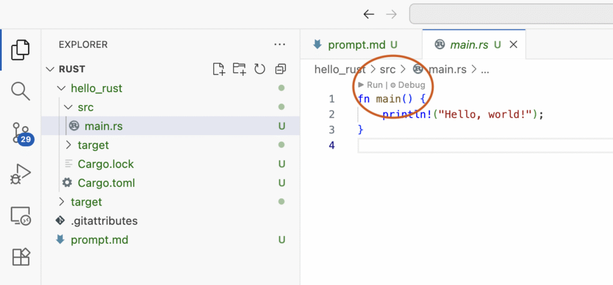Refresh the Explorer file tree
Viewport: 613px width, 285px height.
260,69
